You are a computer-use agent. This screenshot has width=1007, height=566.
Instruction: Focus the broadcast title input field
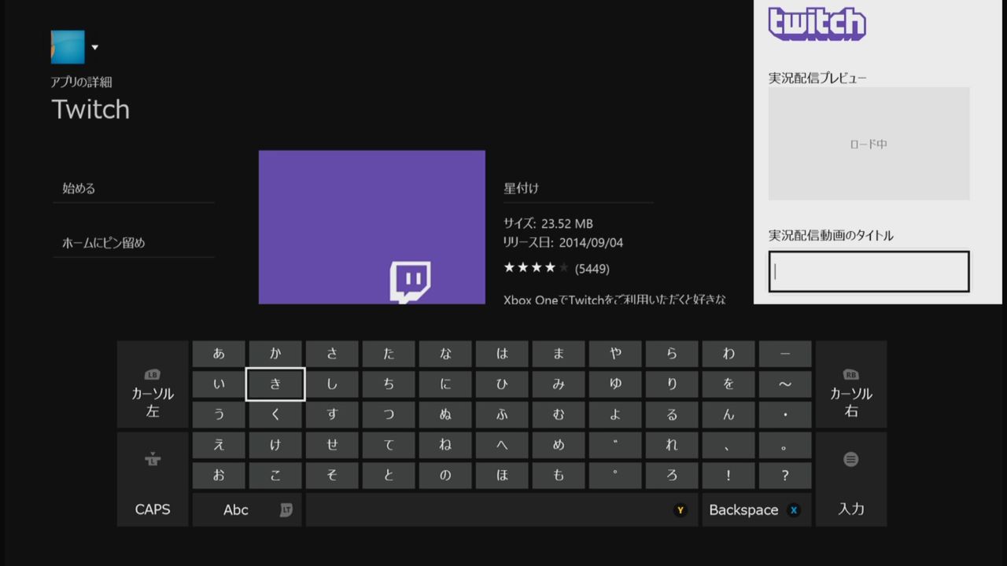(869, 271)
